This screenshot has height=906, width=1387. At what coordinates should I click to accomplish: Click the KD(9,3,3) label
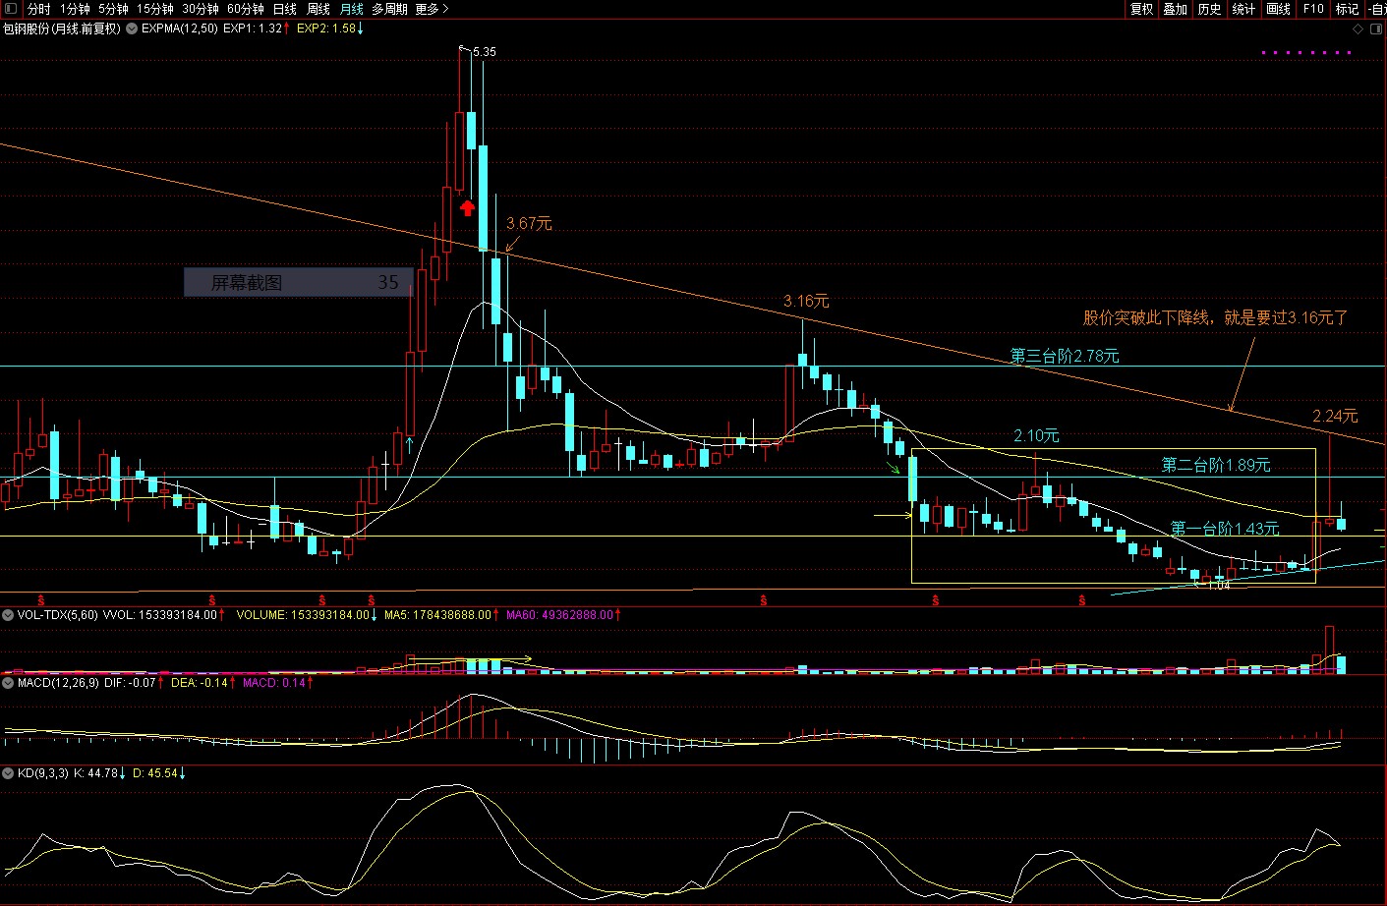tap(43, 773)
